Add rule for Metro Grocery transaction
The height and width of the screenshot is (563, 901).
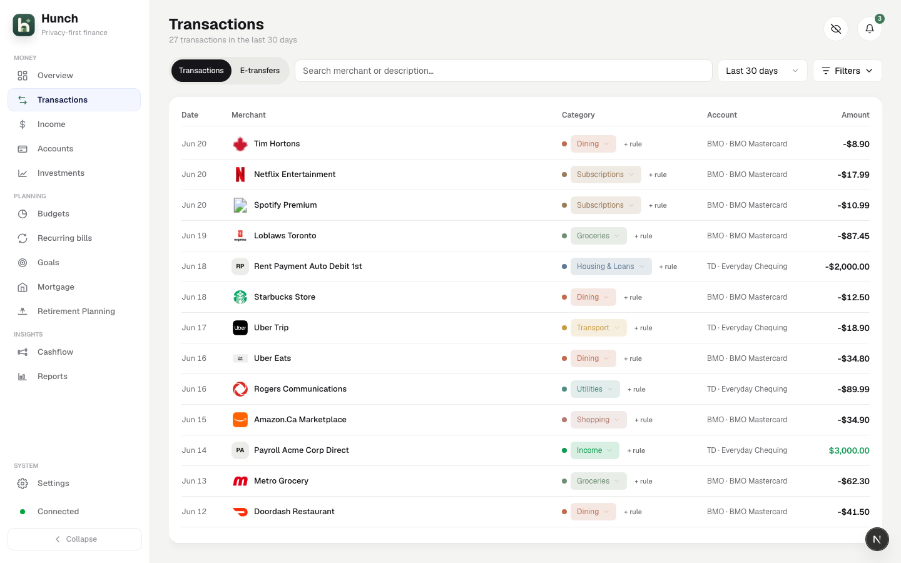643,481
